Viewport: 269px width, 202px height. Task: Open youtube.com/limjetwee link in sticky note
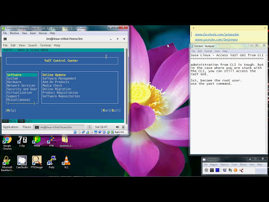point(216,40)
